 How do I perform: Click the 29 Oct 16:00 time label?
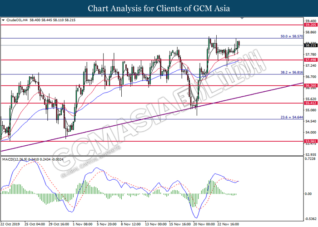pyautogui.click(x=59, y=224)
